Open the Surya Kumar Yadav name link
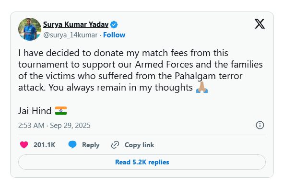 tap(76, 24)
